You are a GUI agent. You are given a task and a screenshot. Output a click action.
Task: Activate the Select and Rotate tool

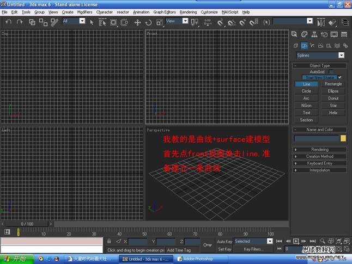tap(148, 22)
